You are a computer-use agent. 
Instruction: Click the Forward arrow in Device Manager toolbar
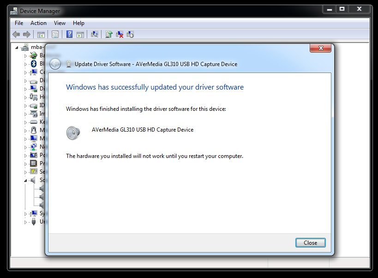[26, 35]
